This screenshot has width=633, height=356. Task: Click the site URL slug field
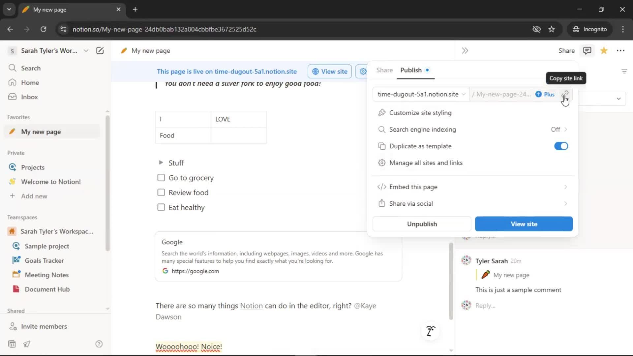[501, 94]
